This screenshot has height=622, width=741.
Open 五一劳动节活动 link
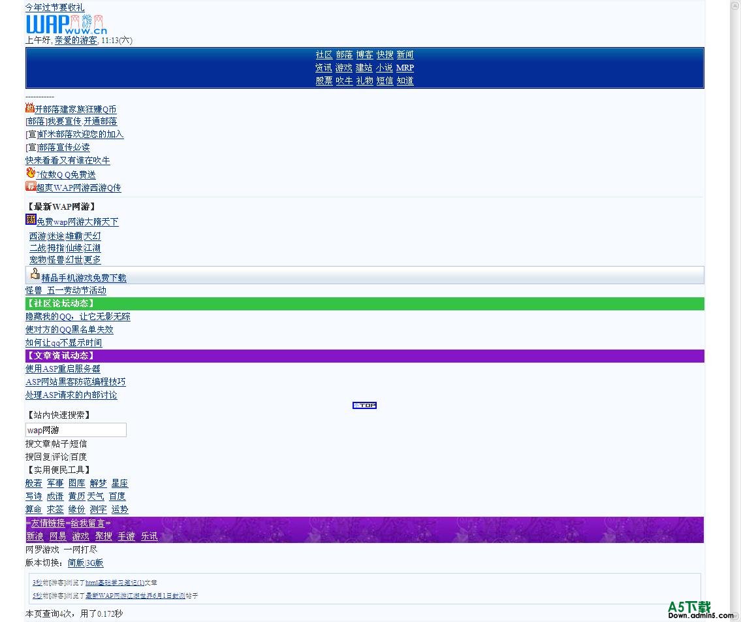(76, 291)
